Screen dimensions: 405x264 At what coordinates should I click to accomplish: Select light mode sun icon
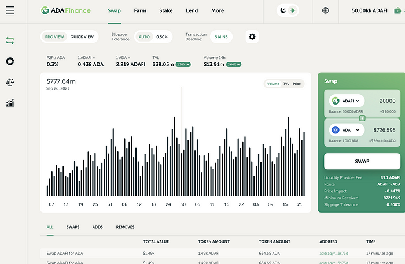pos(293,10)
